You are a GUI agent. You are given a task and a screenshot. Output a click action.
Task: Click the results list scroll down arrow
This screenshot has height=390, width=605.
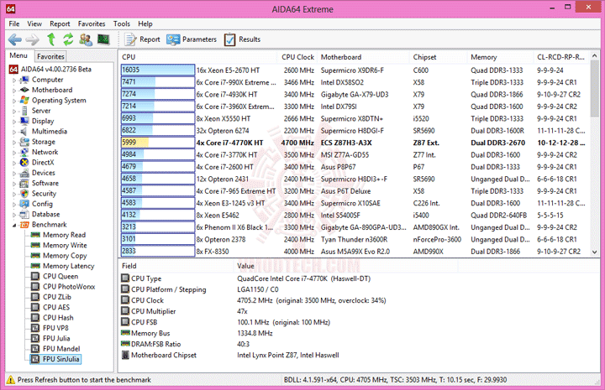pyautogui.click(x=595, y=252)
